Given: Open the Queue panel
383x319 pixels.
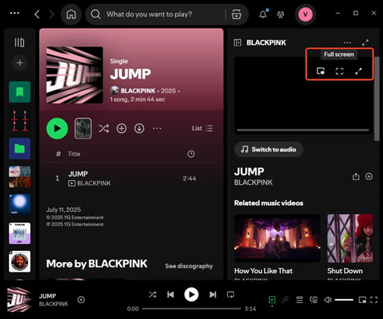Looking at the screenshot, I should (299, 300).
